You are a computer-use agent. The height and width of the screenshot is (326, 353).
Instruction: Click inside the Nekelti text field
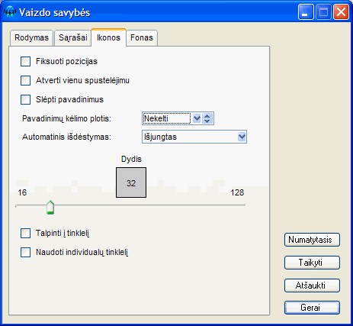(166, 118)
